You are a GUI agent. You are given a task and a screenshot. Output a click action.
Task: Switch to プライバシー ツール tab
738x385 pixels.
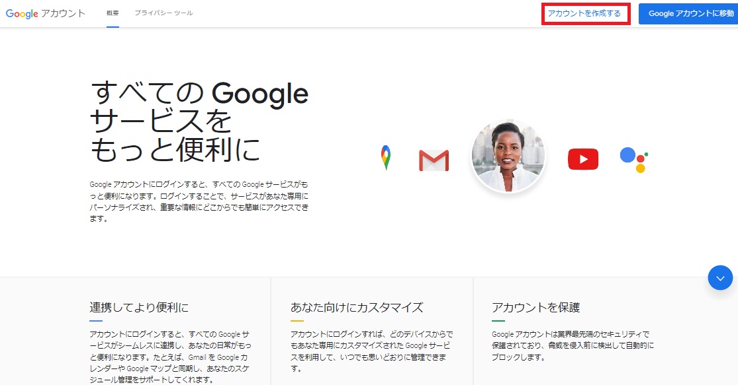163,13
